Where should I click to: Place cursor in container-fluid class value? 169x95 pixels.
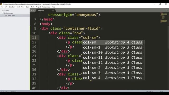pyautogui.click(x=82, y=28)
